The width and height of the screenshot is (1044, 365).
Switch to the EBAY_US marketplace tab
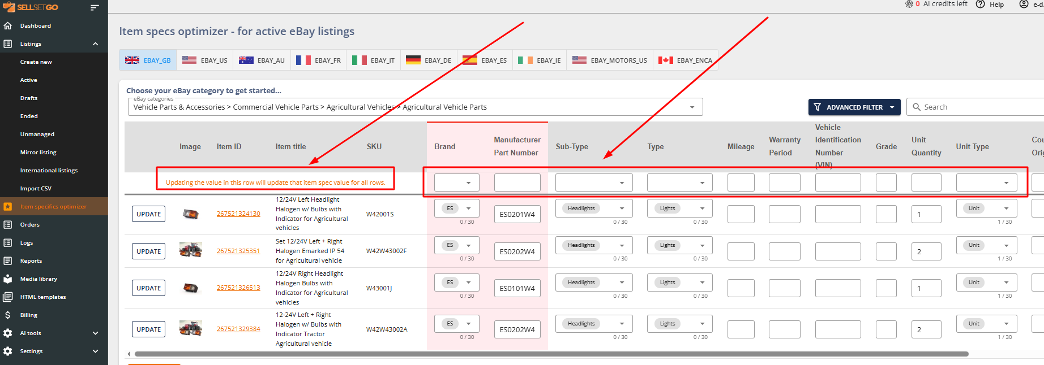pyautogui.click(x=205, y=60)
